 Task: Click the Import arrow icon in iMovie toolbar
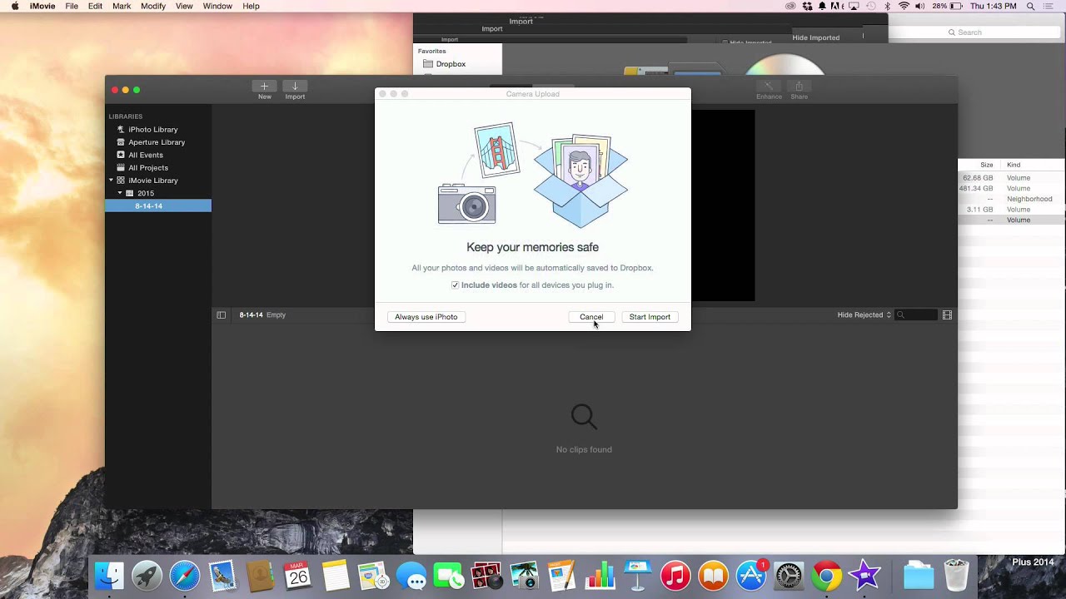[295, 87]
